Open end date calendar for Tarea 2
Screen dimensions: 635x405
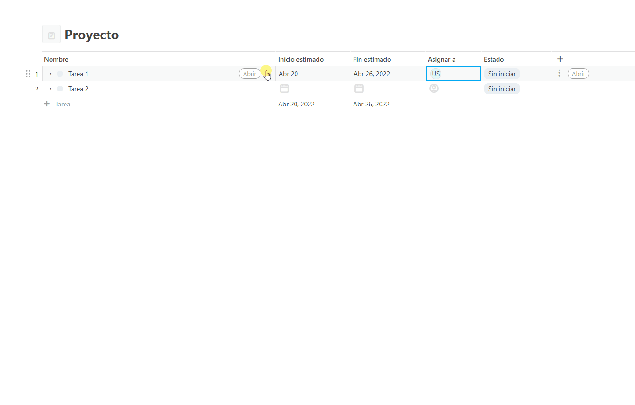tap(359, 88)
